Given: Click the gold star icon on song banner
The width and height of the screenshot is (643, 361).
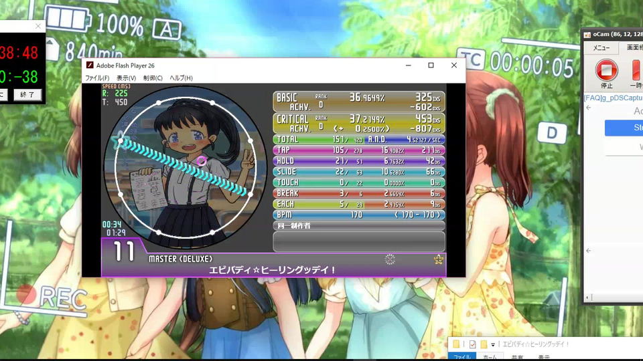Looking at the screenshot, I should coord(438,259).
